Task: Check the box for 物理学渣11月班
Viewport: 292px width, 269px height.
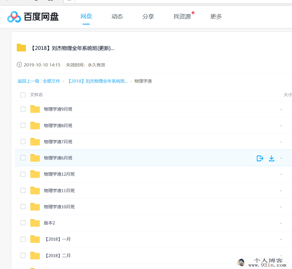Action: click(x=23, y=190)
